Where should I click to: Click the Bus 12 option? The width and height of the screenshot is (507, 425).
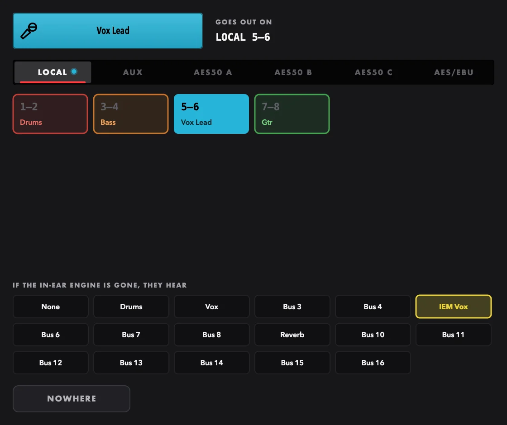click(50, 363)
